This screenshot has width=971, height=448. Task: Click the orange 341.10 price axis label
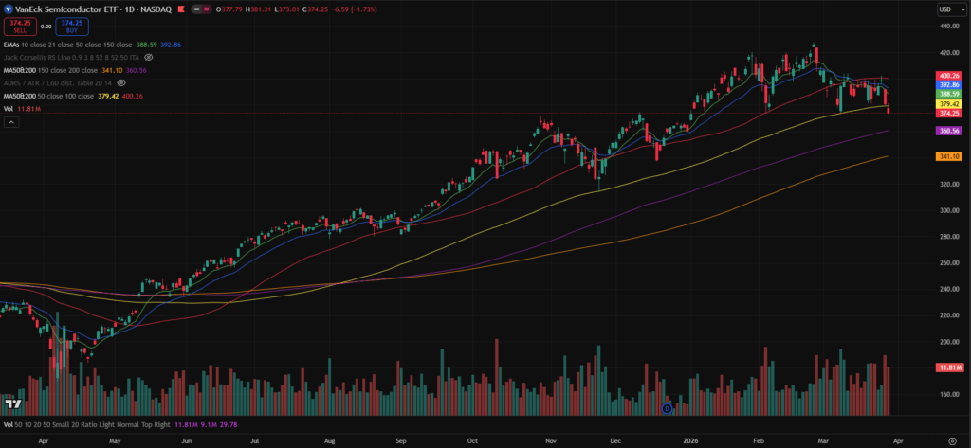[x=949, y=156]
